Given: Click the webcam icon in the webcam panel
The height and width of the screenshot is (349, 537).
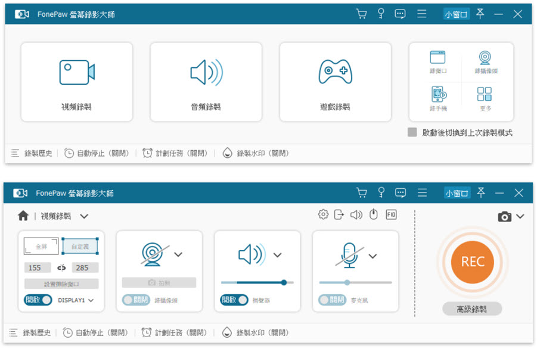Looking at the screenshot, I should click(154, 254).
